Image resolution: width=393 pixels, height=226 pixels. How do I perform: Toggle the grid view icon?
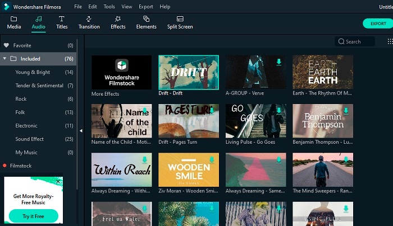(x=390, y=41)
